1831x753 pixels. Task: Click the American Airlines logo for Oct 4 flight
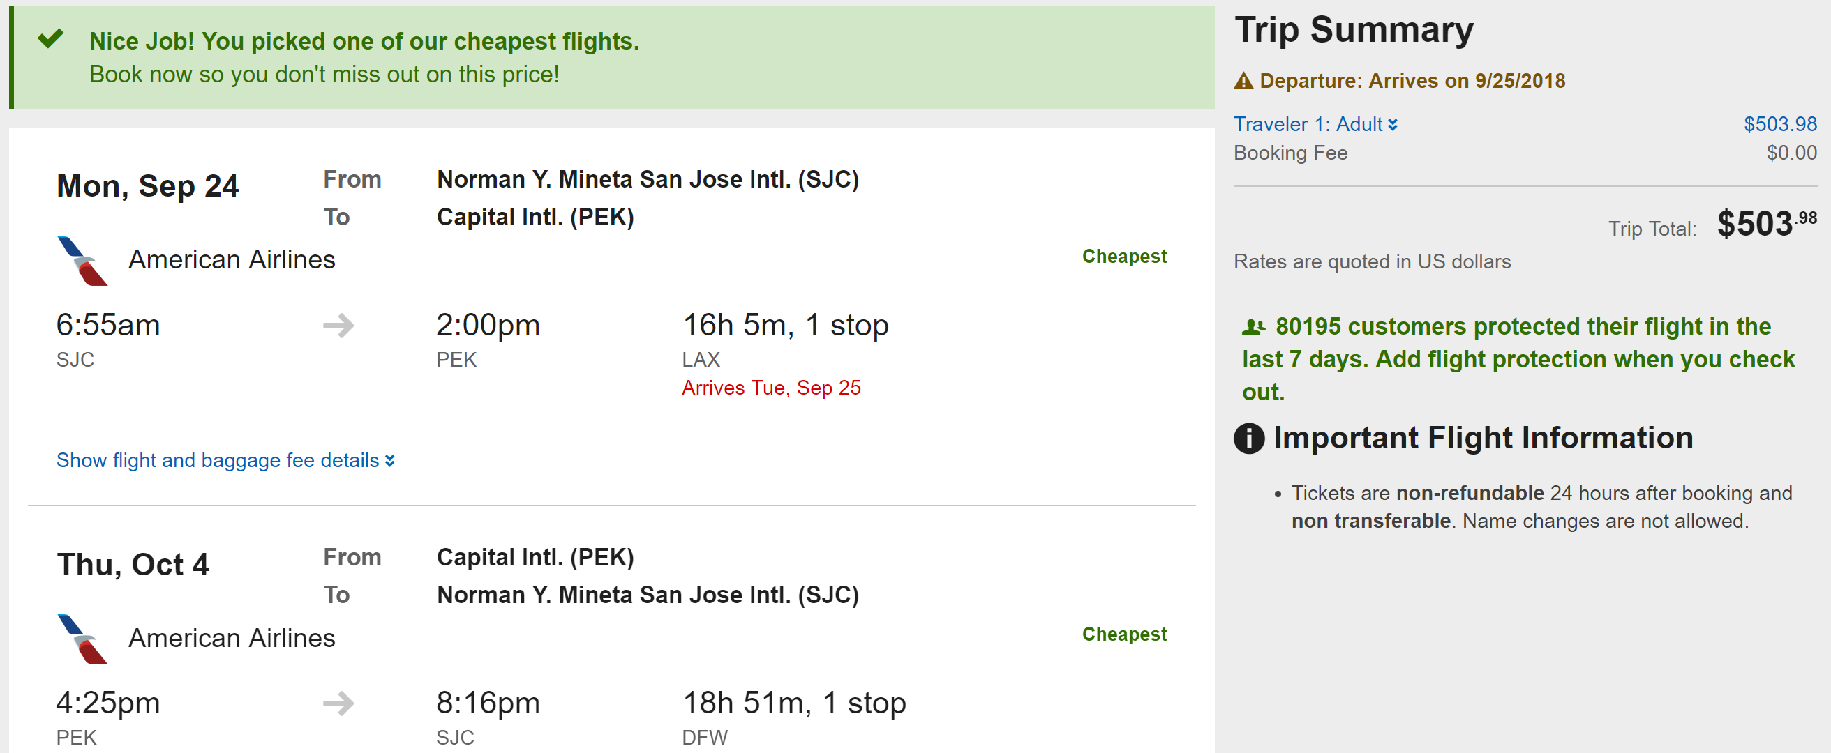click(x=82, y=639)
